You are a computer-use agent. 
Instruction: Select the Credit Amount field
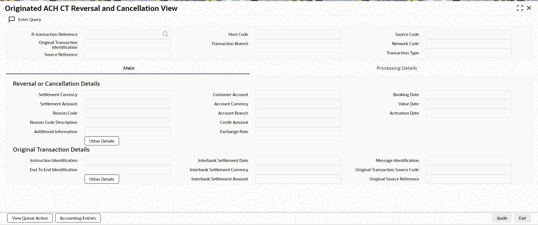[x=298, y=122]
